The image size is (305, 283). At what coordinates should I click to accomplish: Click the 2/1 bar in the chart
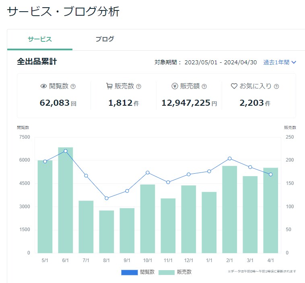pos(230,209)
